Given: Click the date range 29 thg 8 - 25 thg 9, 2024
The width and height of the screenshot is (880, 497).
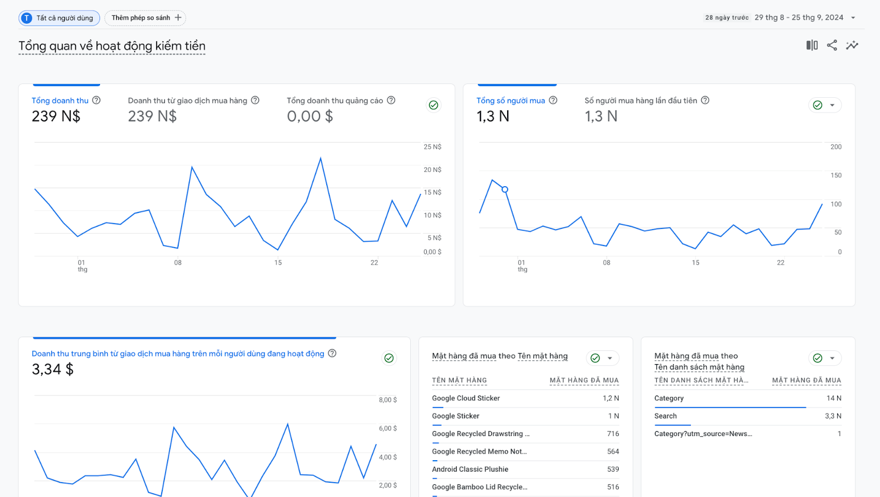Looking at the screenshot, I should (799, 18).
